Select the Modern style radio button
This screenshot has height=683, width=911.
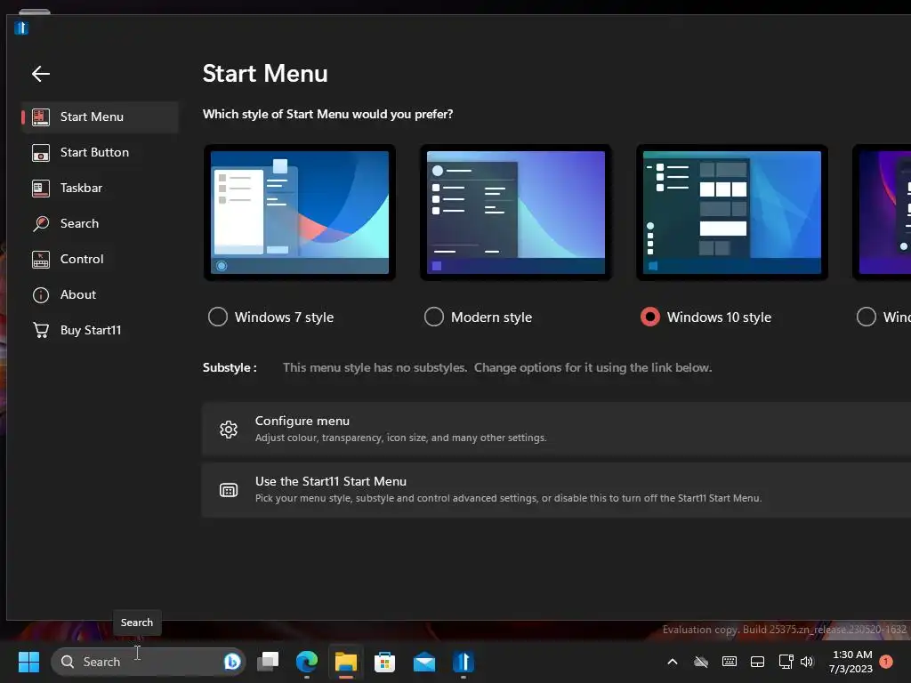tap(434, 317)
